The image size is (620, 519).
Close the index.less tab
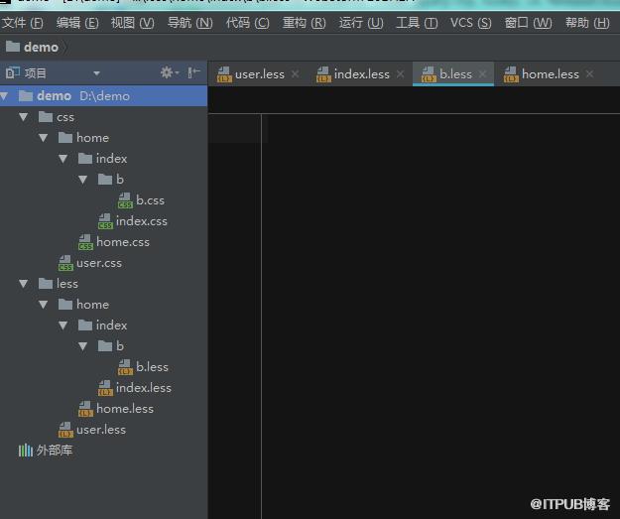[400, 74]
